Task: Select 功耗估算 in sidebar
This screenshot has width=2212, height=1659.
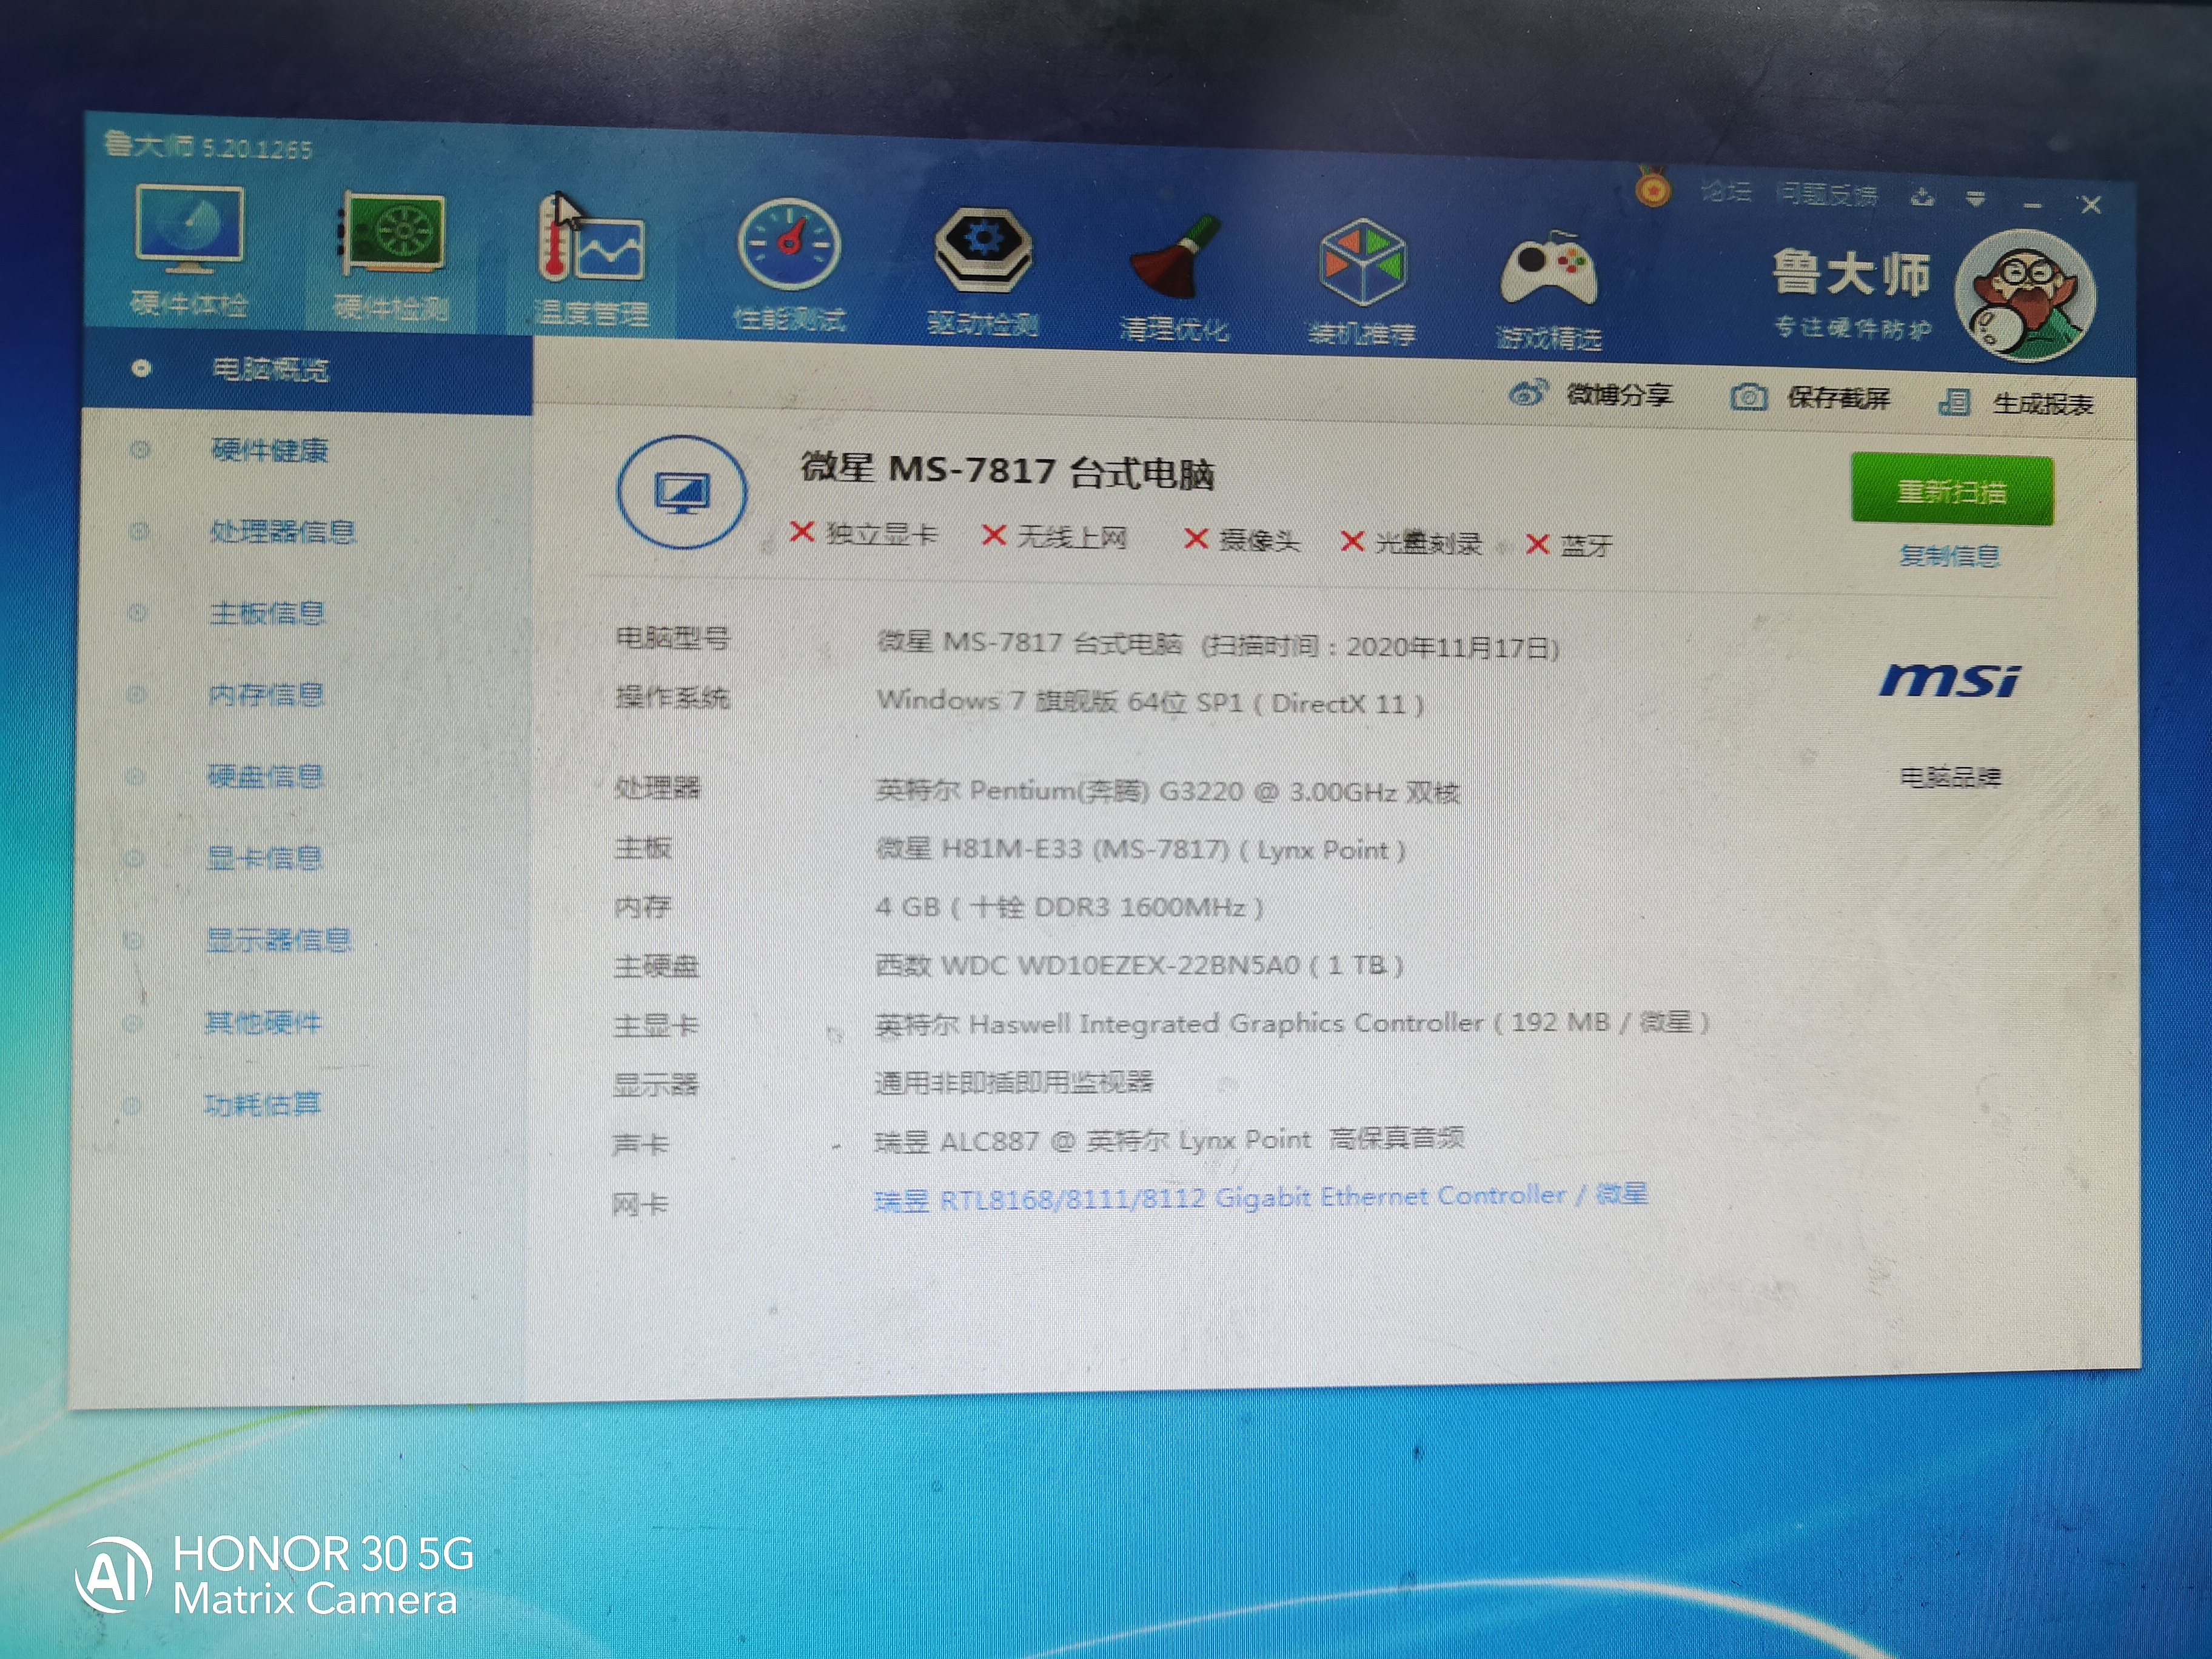Action: pos(262,1104)
